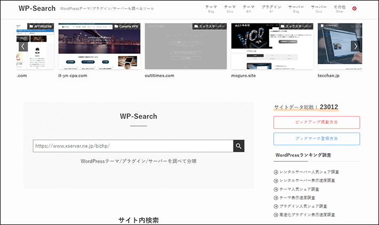Click the WP-Search site logo
This screenshot has width=379, height=225.
click(x=37, y=9)
